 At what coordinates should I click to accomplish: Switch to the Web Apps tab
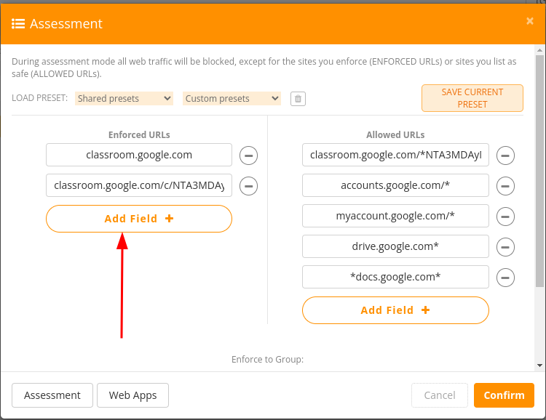[132, 395]
